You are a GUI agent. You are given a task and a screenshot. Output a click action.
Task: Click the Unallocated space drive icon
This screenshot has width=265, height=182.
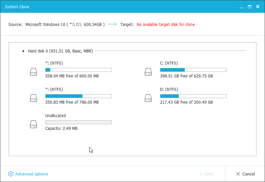[x=33, y=124]
